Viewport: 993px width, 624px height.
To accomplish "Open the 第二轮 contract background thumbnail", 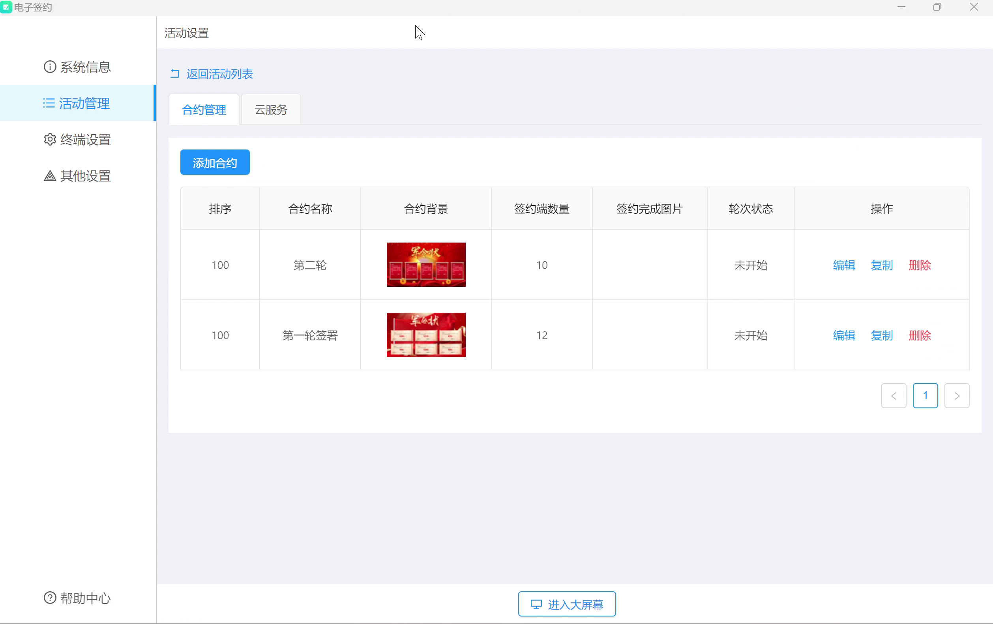I will (x=425, y=265).
